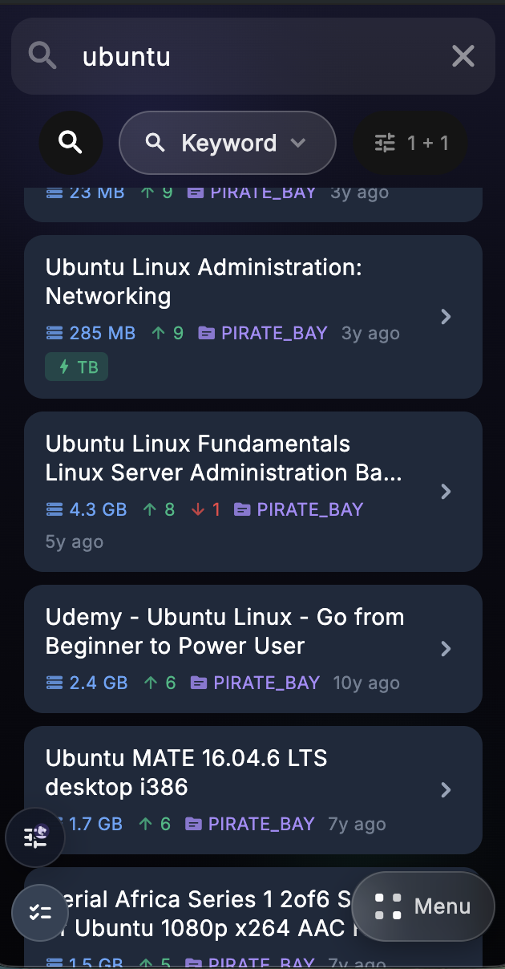Clear the ubuntu search text
505x969 pixels.
[x=463, y=56]
